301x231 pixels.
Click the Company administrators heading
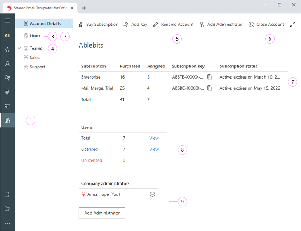(105, 184)
